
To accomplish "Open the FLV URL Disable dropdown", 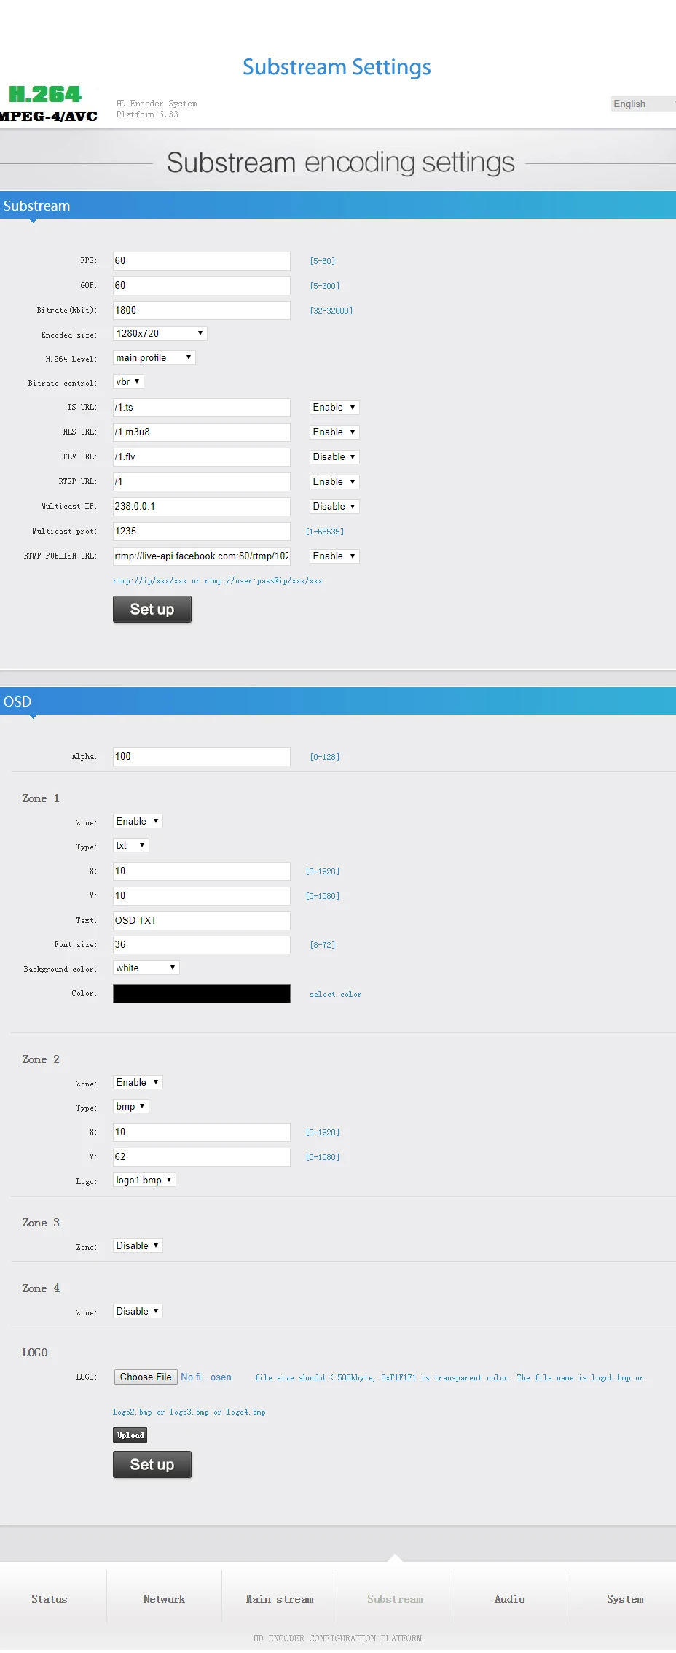I will pyautogui.click(x=334, y=457).
